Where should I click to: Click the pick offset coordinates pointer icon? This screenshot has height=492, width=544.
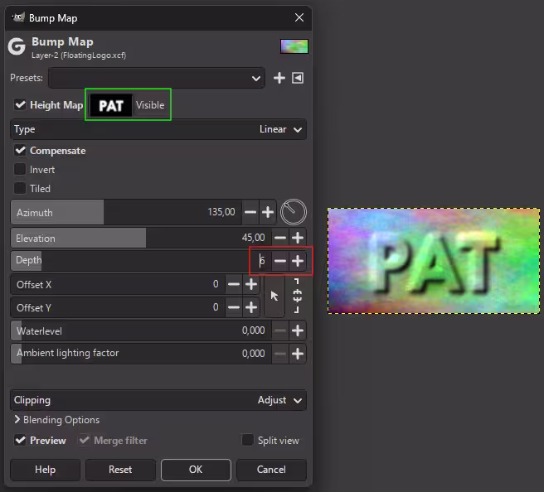[274, 296]
